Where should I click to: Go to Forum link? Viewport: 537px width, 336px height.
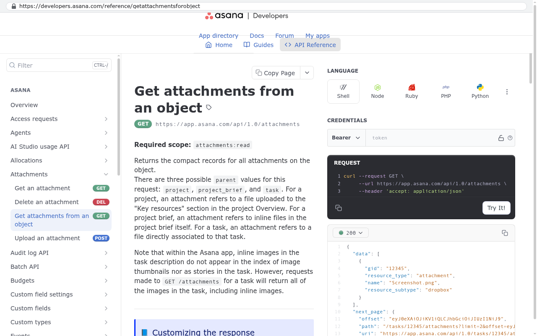click(x=284, y=36)
